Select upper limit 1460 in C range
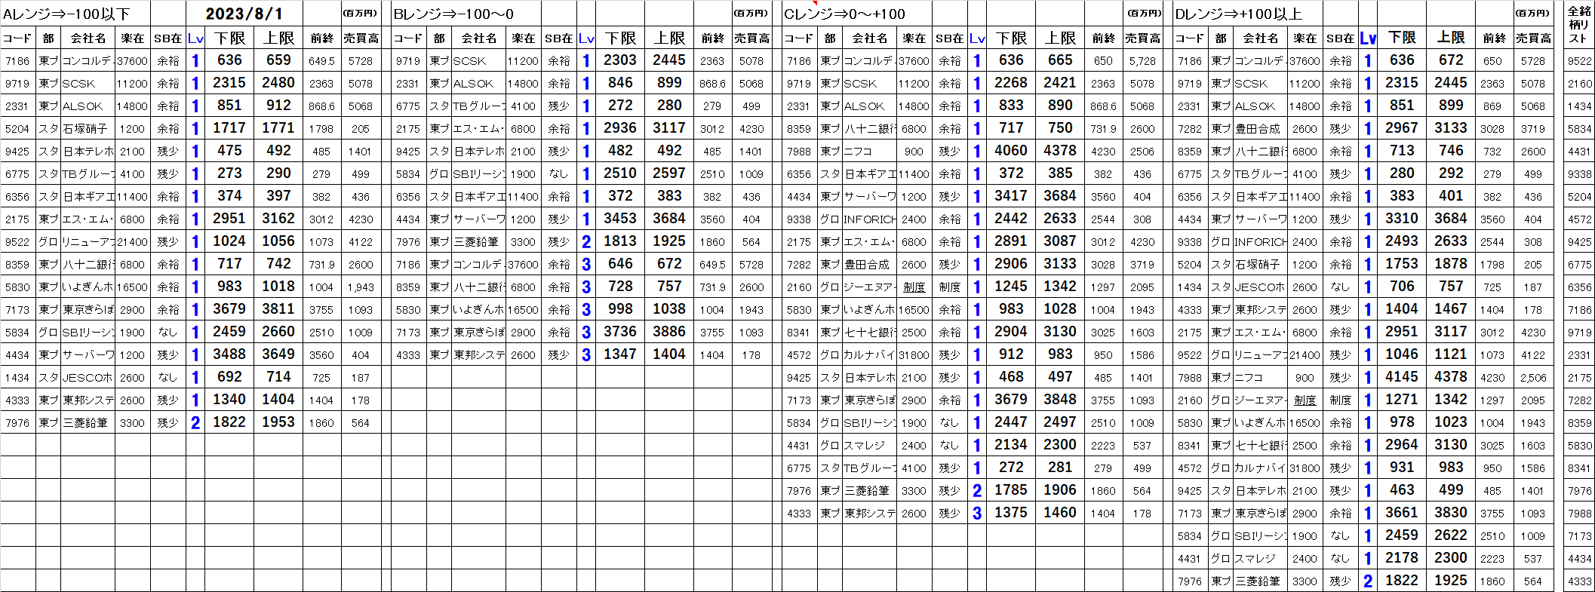The image size is (1595, 592). point(1060,513)
